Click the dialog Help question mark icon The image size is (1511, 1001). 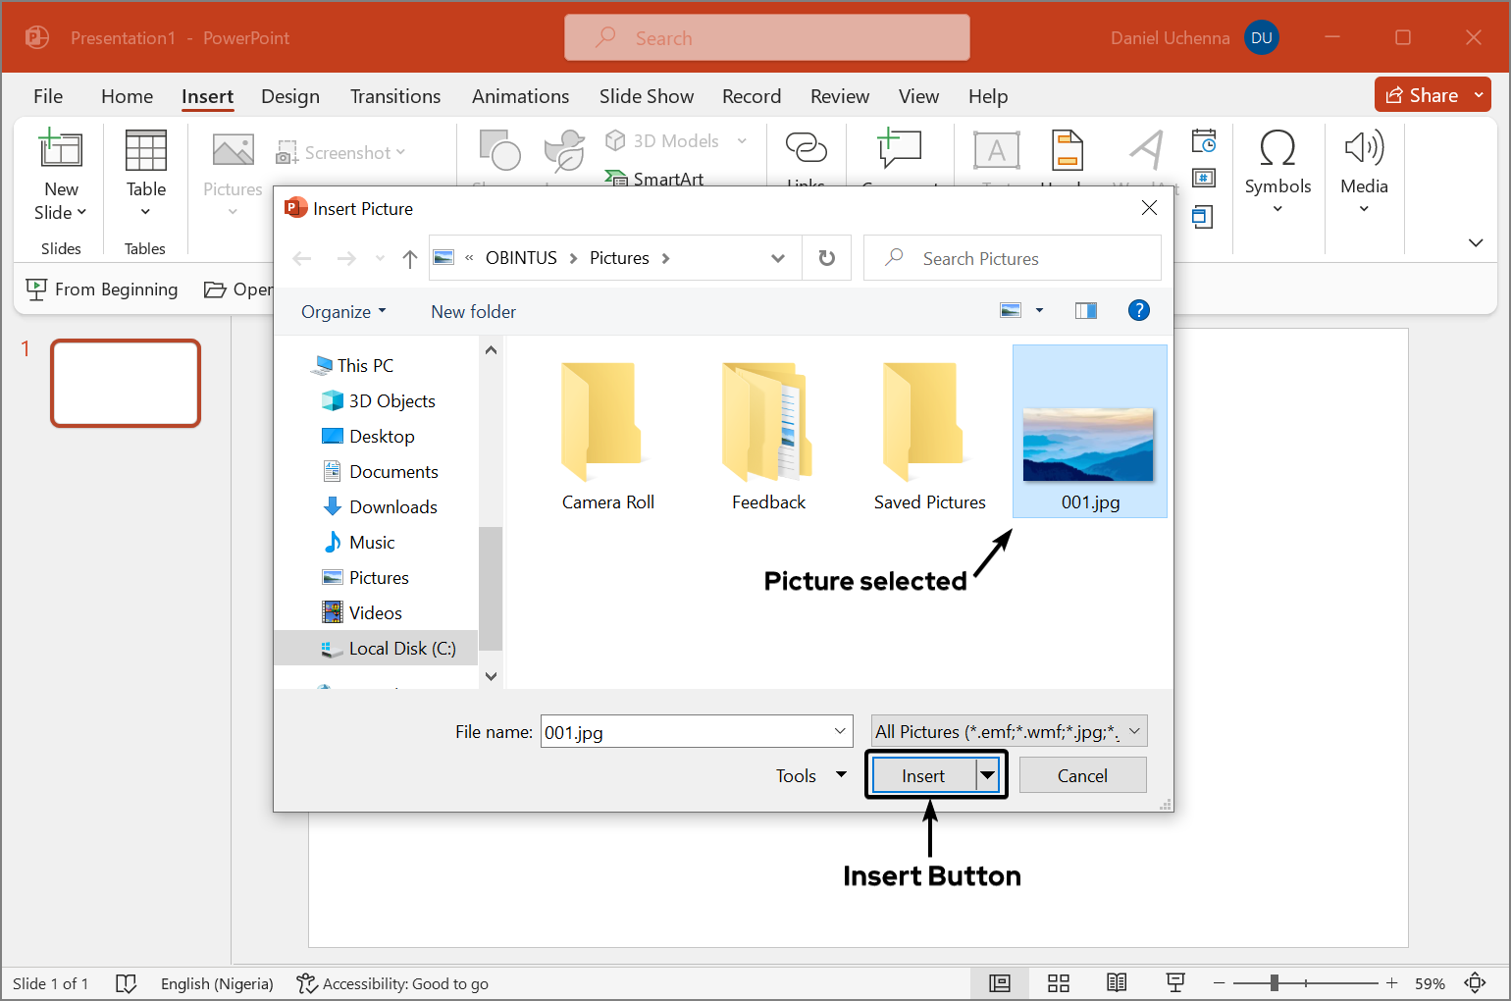(x=1138, y=311)
